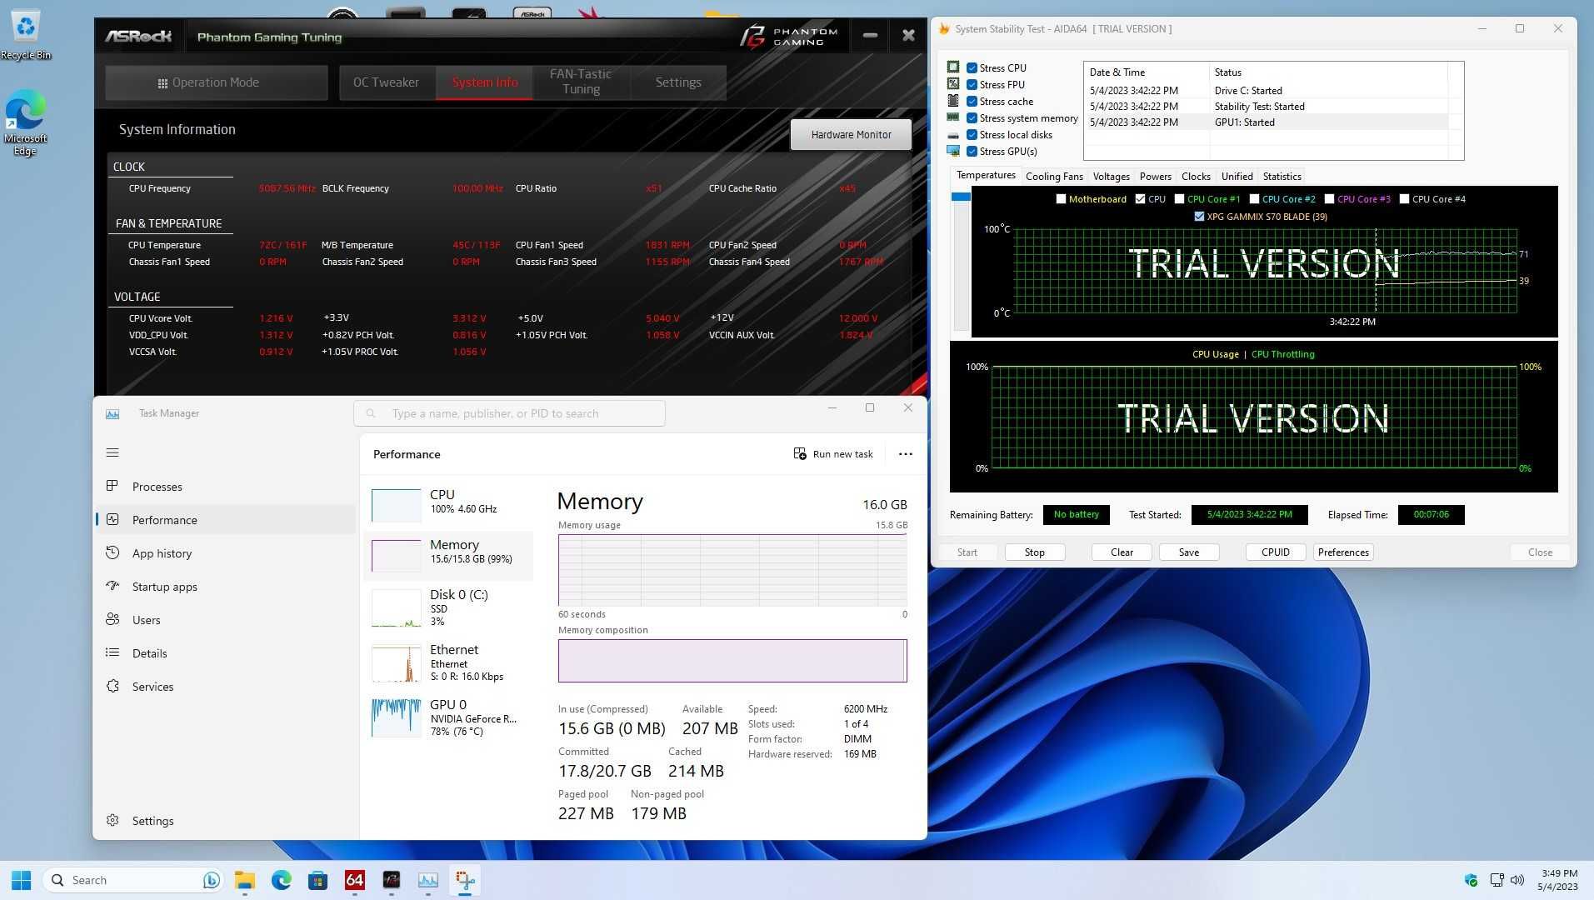Open Details page in Task Manager
The height and width of the screenshot is (900, 1594).
(225, 653)
